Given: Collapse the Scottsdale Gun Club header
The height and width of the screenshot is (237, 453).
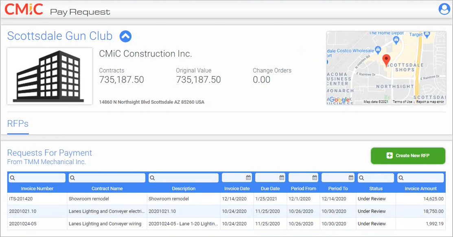Looking at the screenshot, I should click(125, 36).
